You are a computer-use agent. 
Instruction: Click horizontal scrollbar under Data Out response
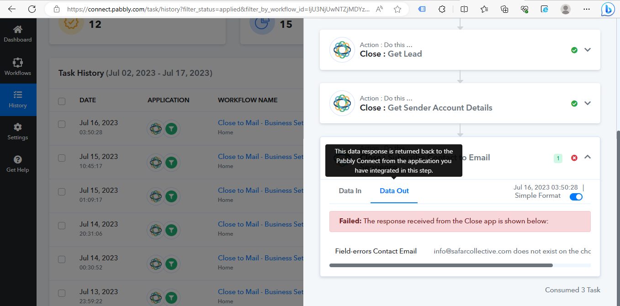(441, 265)
